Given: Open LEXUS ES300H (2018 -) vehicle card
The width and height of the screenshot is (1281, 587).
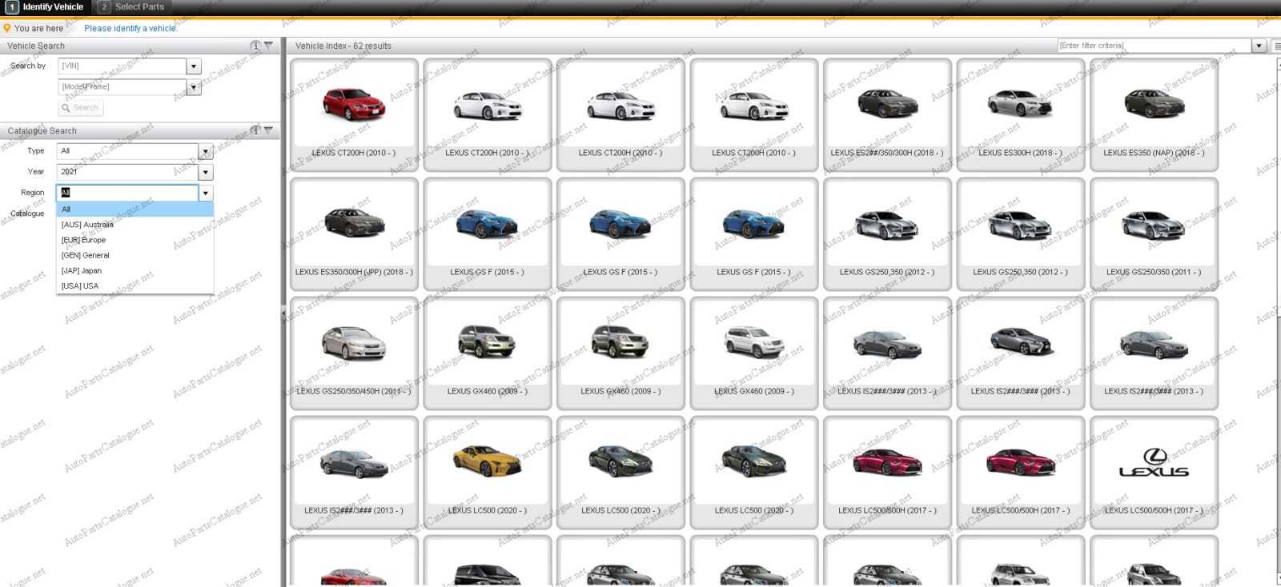Looking at the screenshot, I should point(1020,114).
